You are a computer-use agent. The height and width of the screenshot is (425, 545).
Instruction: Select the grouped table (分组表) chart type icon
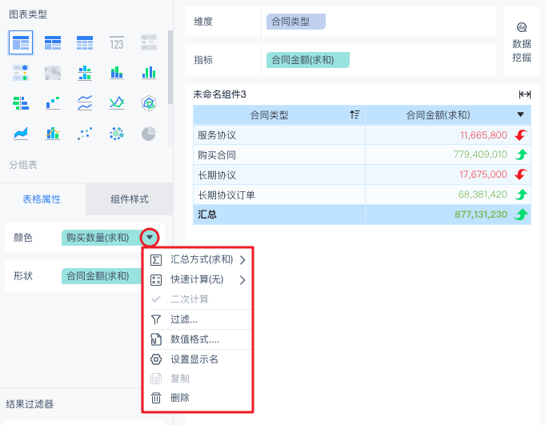tap(21, 42)
